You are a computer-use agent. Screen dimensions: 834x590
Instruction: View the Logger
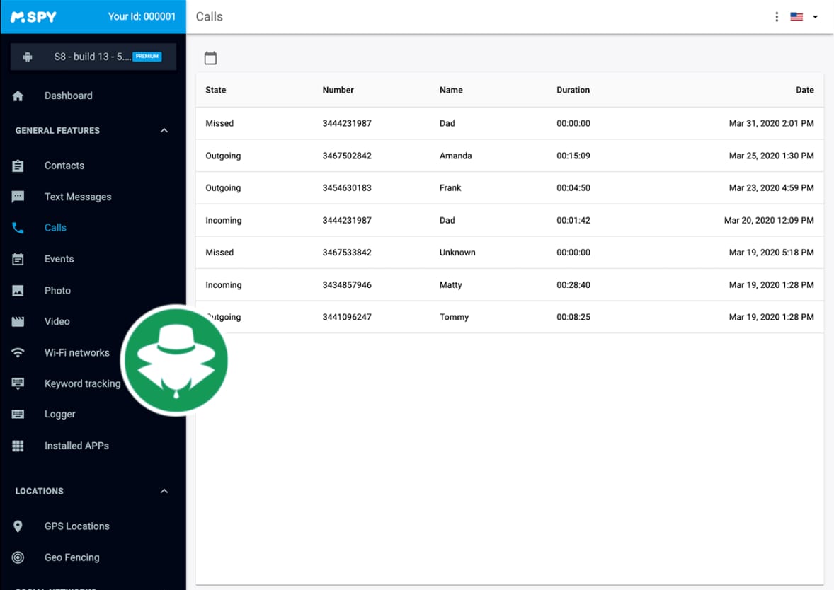[60, 415]
